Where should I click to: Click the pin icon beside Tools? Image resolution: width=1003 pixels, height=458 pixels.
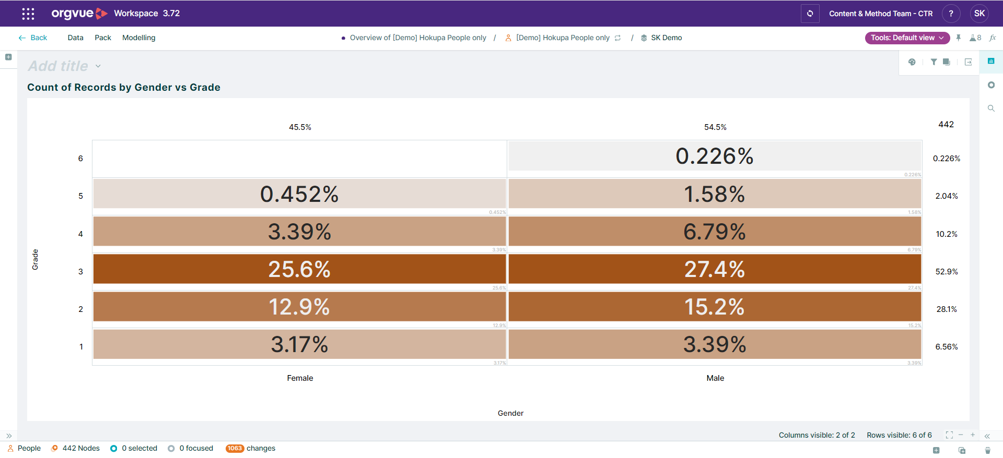tap(959, 38)
